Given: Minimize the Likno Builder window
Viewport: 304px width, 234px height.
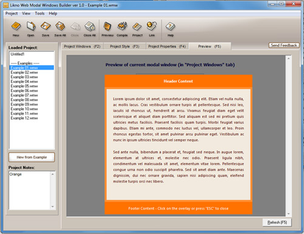Looking at the screenshot, I should [273, 4].
